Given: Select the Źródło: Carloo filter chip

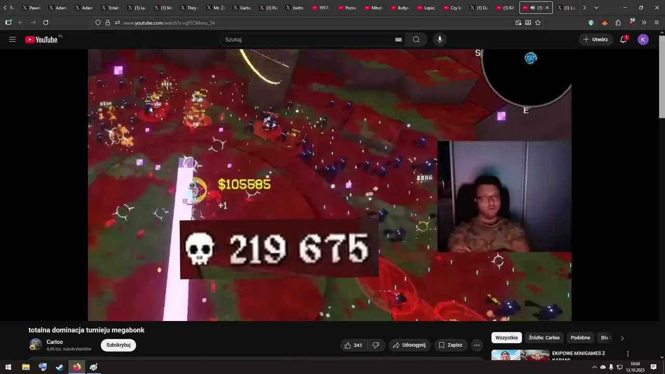Looking at the screenshot, I should (x=544, y=338).
